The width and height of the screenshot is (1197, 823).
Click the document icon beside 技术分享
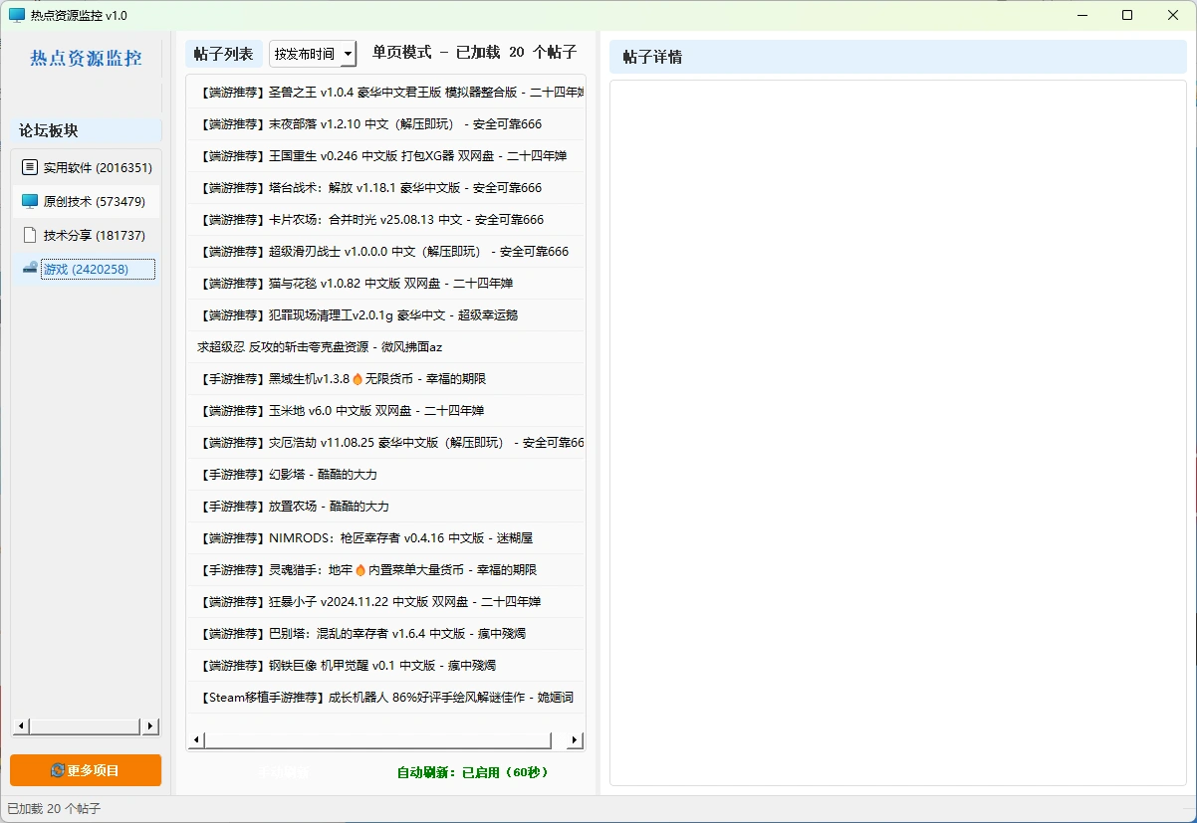29,235
